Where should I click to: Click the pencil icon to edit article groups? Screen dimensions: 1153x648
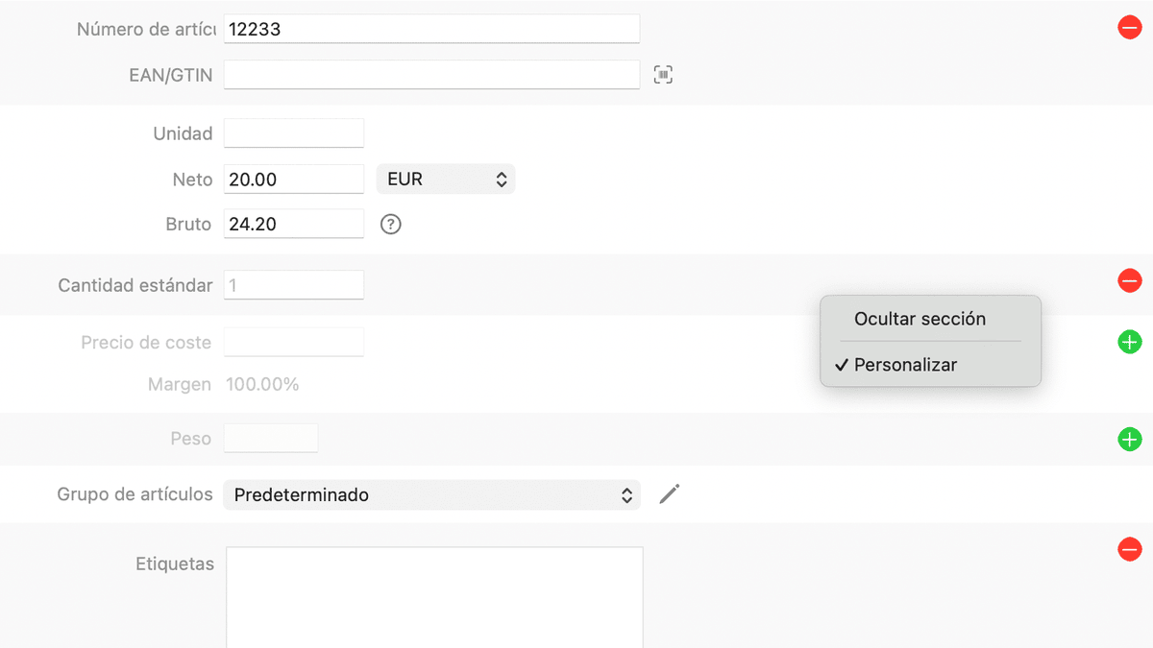pos(670,494)
